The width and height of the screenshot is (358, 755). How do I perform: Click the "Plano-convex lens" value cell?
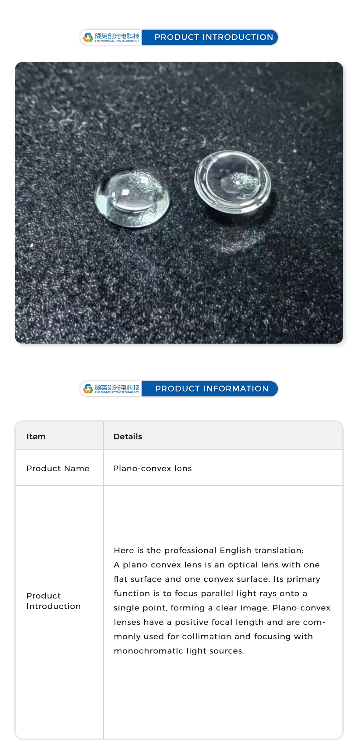[x=153, y=468]
